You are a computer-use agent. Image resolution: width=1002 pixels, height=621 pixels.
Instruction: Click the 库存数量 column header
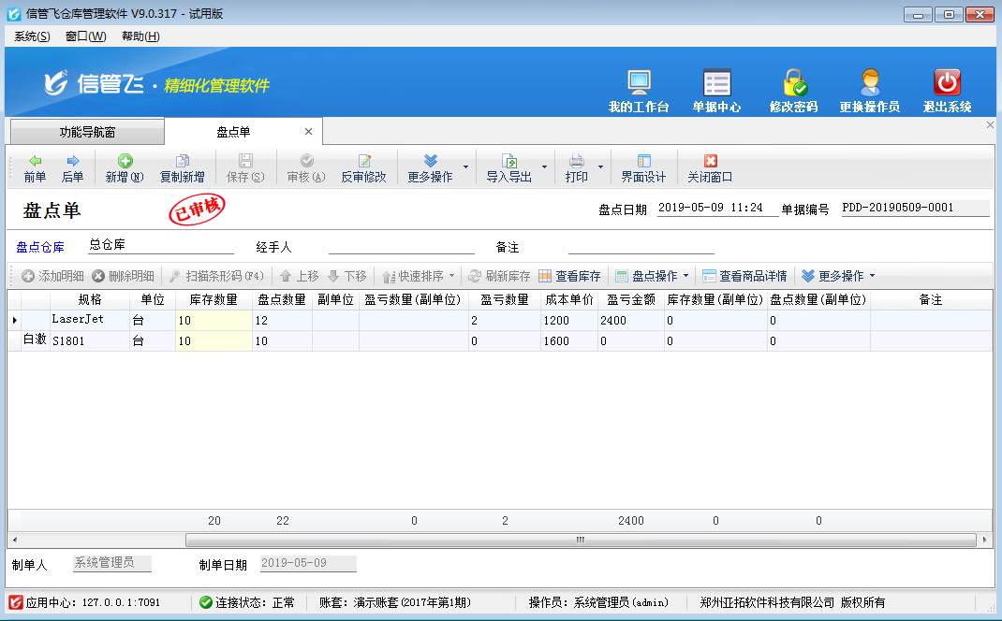(x=214, y=299)
